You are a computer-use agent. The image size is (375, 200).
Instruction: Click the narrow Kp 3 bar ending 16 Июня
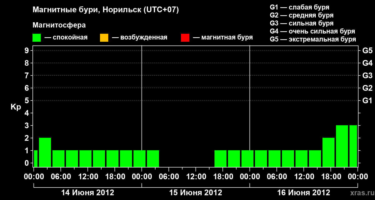[x=353, y=146]
